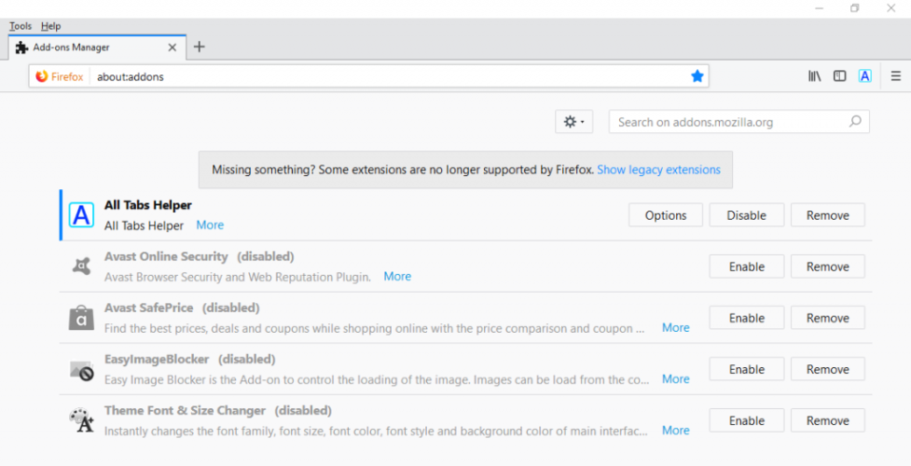This screenshot has width=911, height=466.
Task: Open the Help menu
Action: [51, 26]
